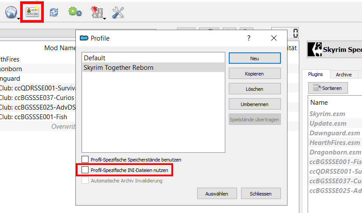This screenshot has width=362, height=213.
Task: Select ccBGSSSE025-AdvDS mod row
Action: coord(38,107)
